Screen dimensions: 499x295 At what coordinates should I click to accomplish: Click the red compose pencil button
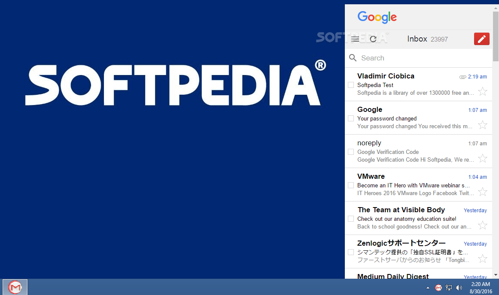pos(482,39)
